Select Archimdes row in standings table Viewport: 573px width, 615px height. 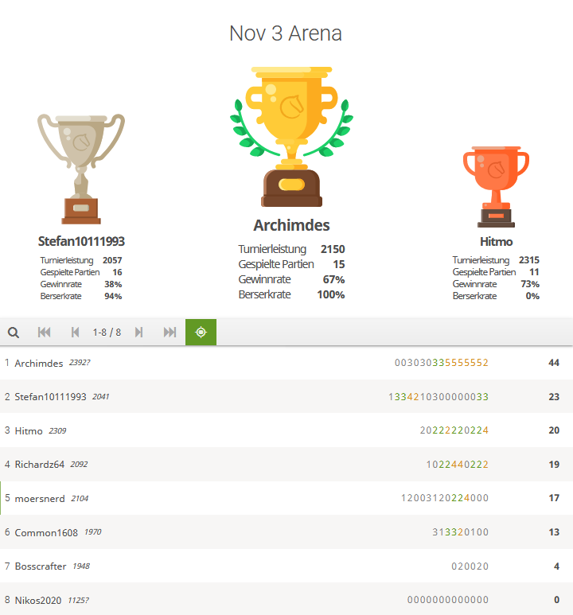[286, 363]
